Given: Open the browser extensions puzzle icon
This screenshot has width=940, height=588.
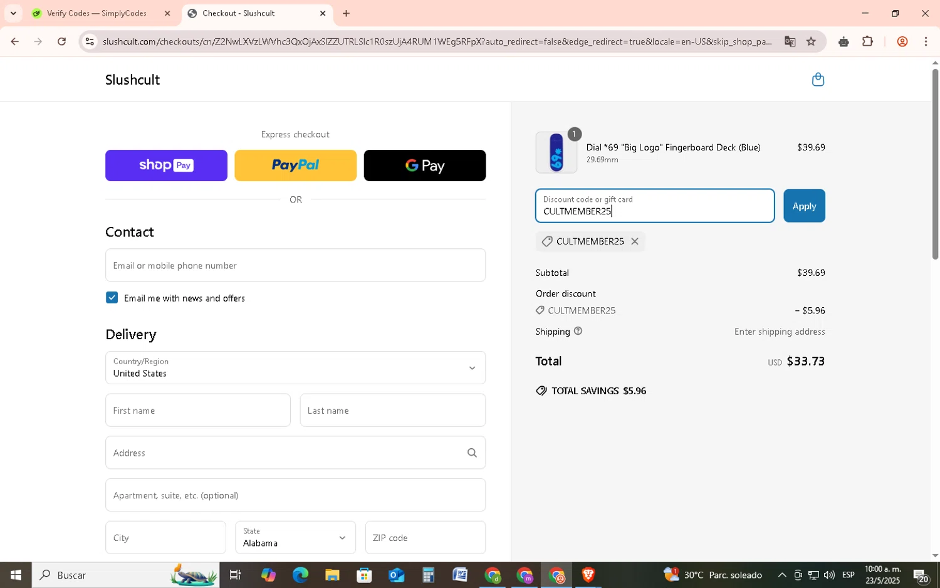Looking at the screenshot, I should tap(867, 41).
